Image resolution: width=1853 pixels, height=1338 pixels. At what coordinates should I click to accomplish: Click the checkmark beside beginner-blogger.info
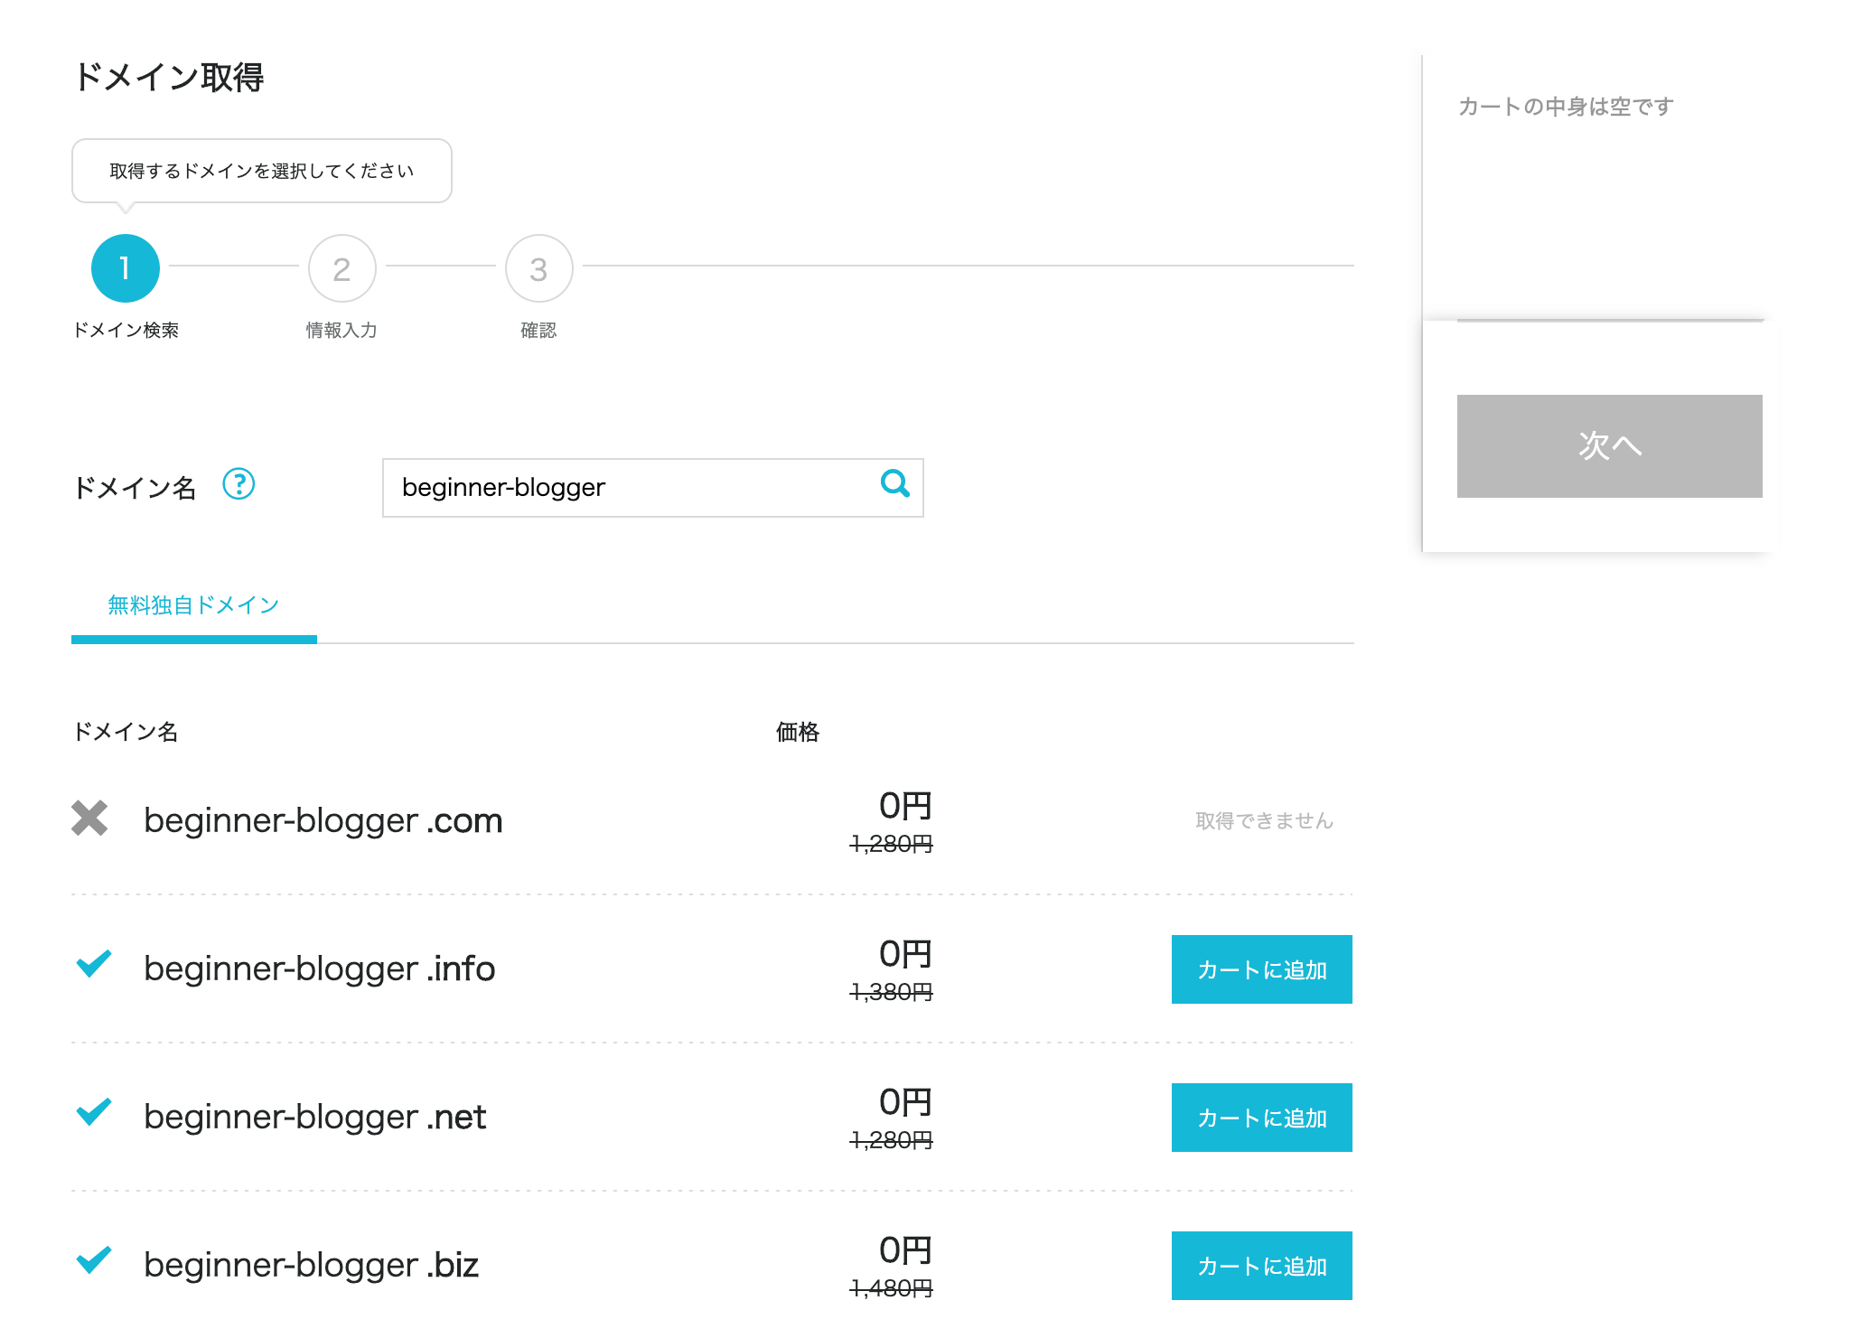[94, 964]
